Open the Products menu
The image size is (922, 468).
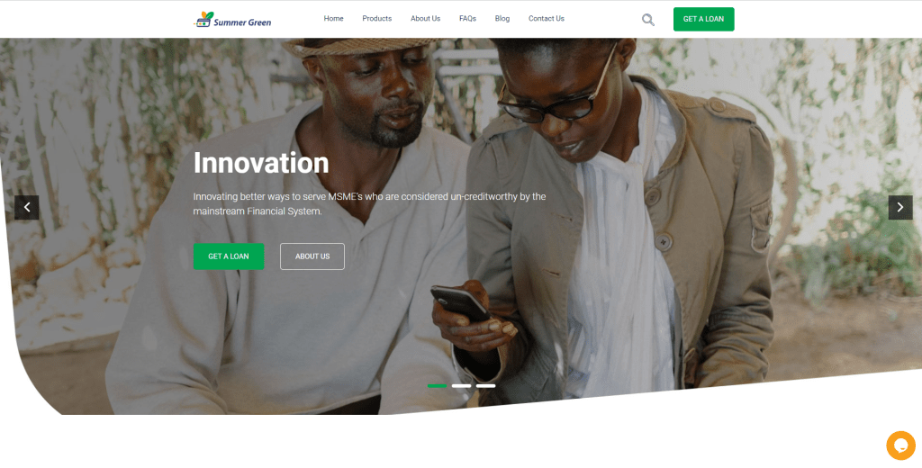[x=377, y=19]
